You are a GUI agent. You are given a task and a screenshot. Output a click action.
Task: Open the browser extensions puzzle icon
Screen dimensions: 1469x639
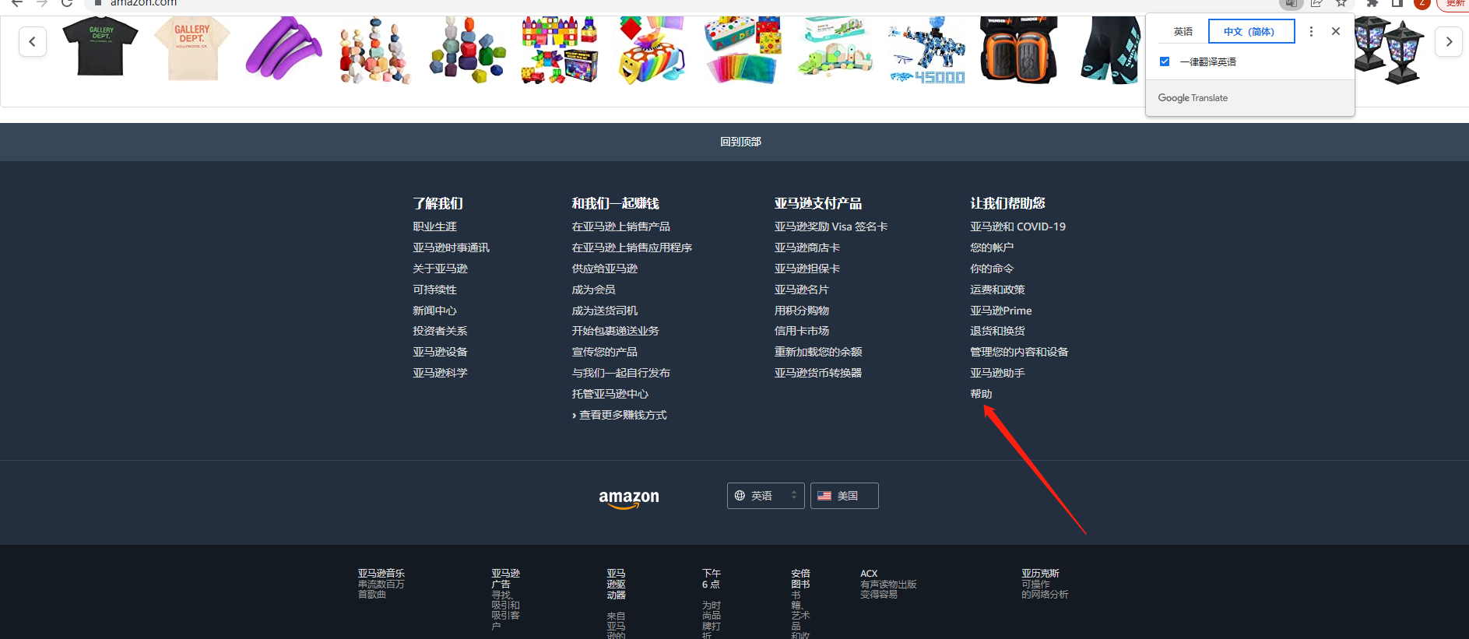point(1372,3)
